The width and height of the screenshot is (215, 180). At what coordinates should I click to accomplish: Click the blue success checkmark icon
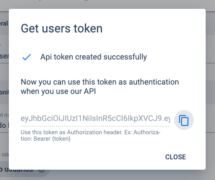[27, 57]
